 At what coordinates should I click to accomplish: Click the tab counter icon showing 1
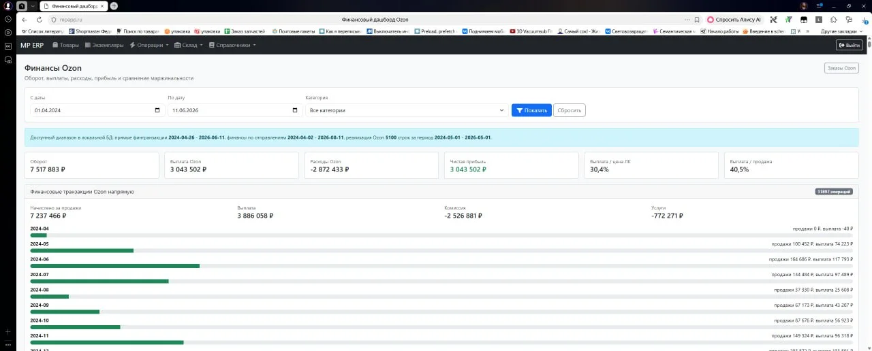click(22, 5)
